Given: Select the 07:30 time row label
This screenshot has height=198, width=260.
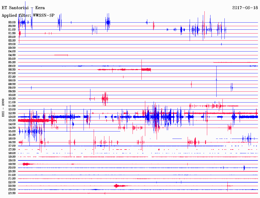Looking at the screenshot, I should [12, 77].
